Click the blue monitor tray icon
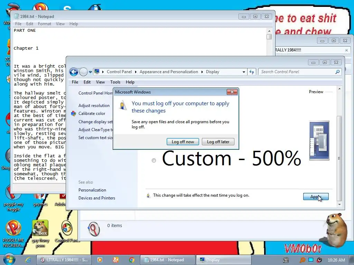The height and width of the screenshot is (265, 354). pyautogui.click(x=311, y=260)
